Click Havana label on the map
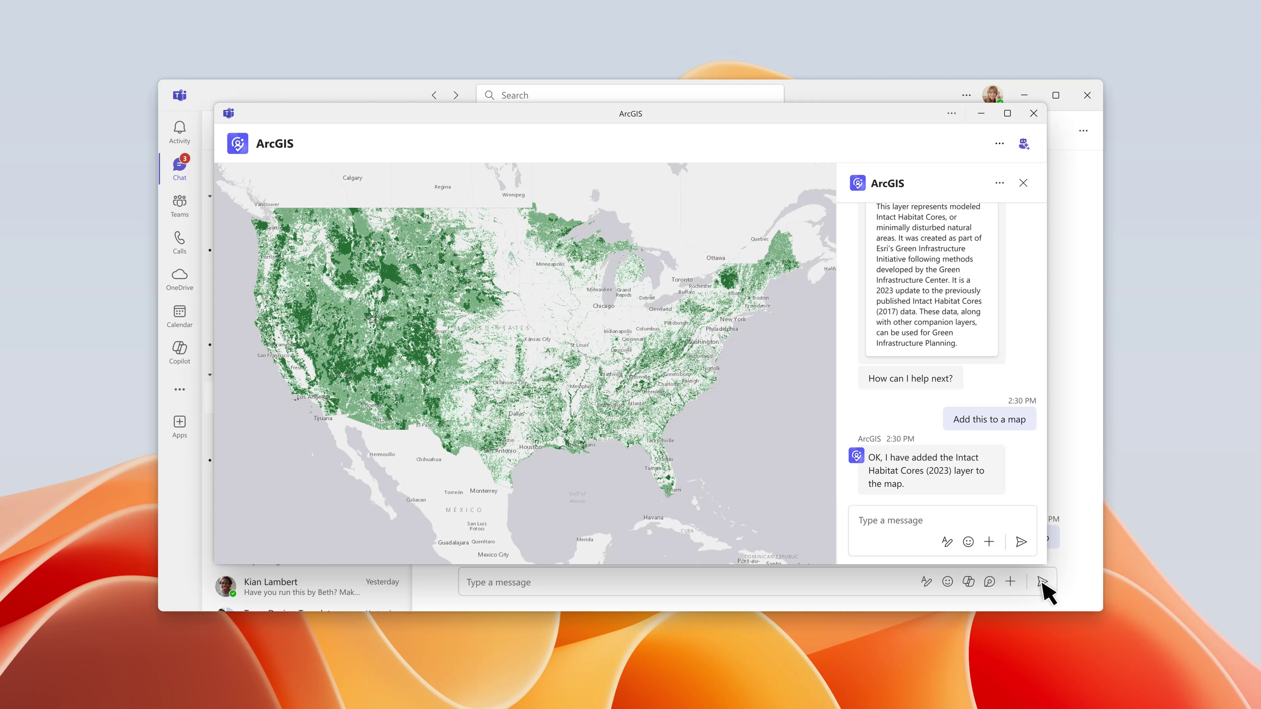 [x=653, y=517]
